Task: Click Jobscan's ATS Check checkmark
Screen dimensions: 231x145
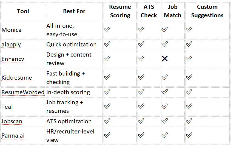Action: 141,121
